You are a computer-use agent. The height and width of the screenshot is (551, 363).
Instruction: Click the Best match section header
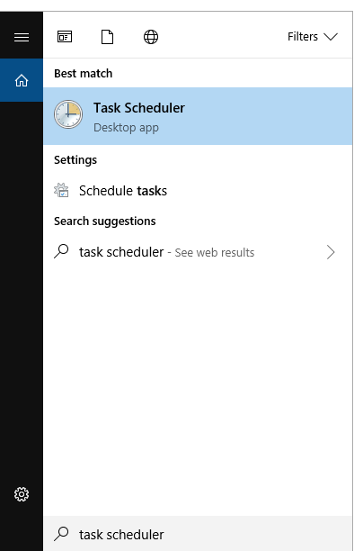(x=84, y=74)
